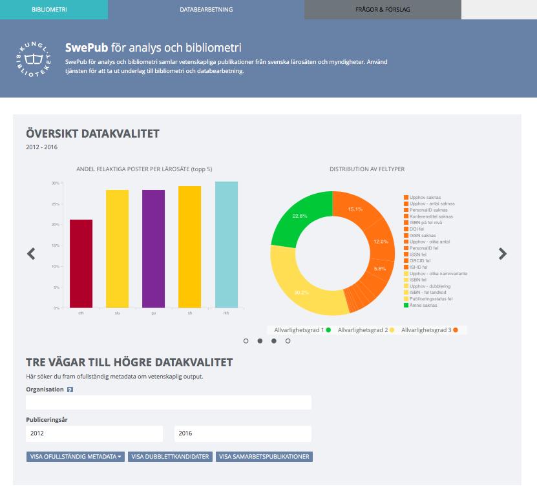Image resolution: width=537 pixels, height=500 pixels.
Task: Toggle Allvarlighetsgrad 3 orange legend item
Action: [x=430, y=330]
